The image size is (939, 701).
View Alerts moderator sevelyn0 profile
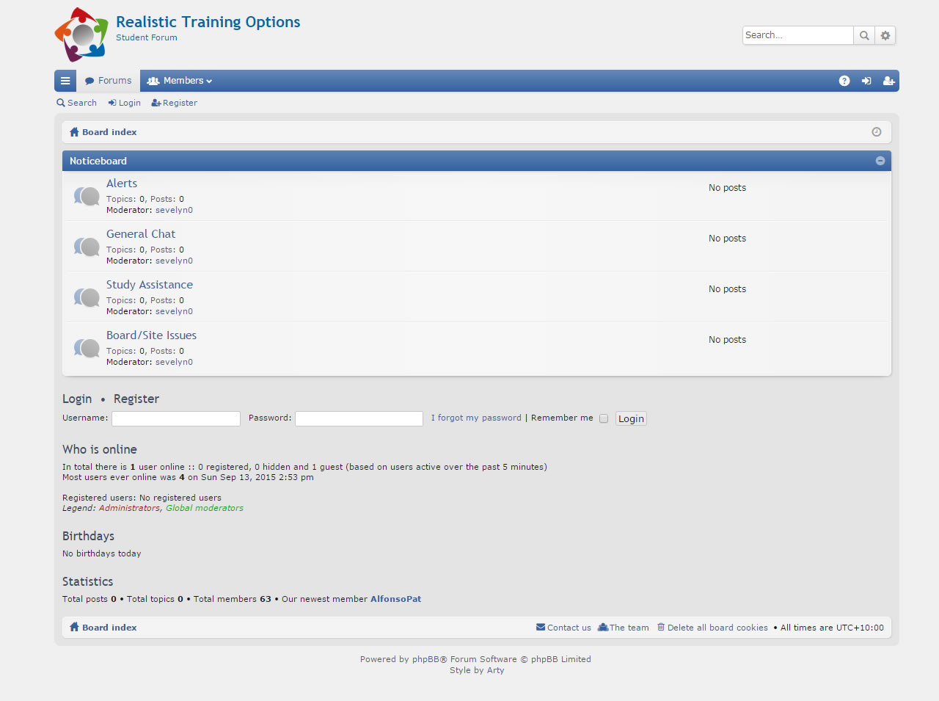[x=174, y=210]
